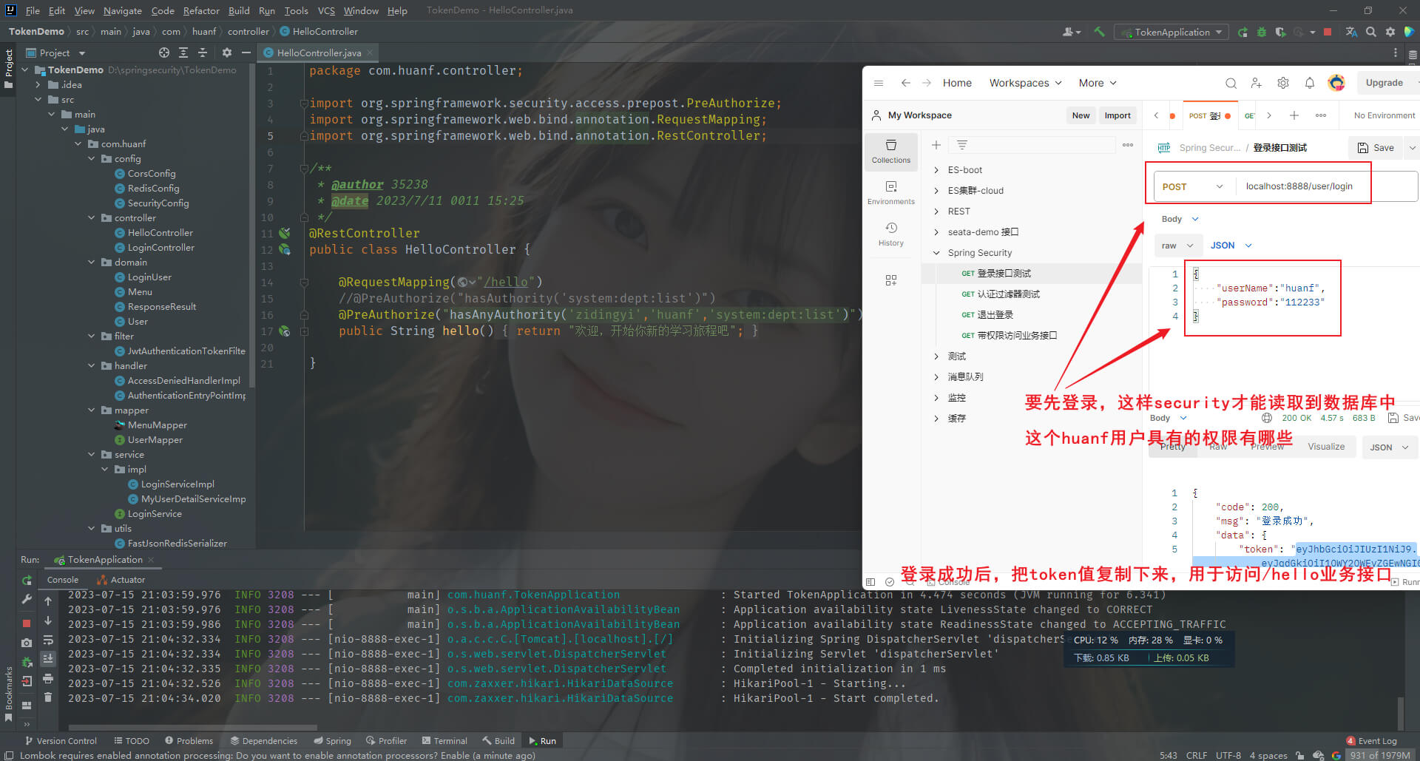The image size is (1420, 761).
Task: Toggle scroll to end in Run console
Action: tap(48, 659)
